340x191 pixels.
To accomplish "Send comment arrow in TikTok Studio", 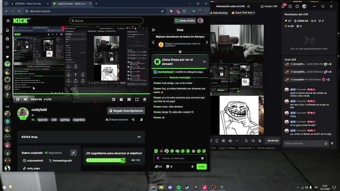I will [x=332, y=144].
